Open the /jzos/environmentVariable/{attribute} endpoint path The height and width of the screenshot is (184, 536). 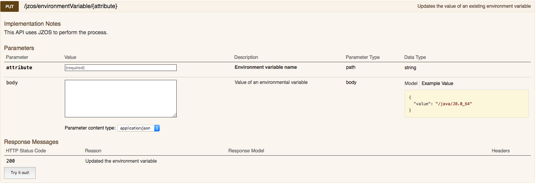(71, 6)
